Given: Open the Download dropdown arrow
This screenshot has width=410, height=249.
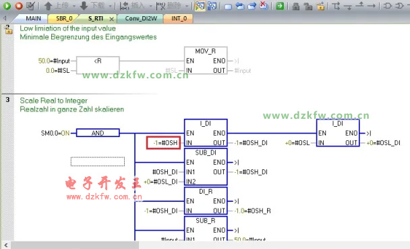Looking at the screenshot, I should click(x=110, y=6).
